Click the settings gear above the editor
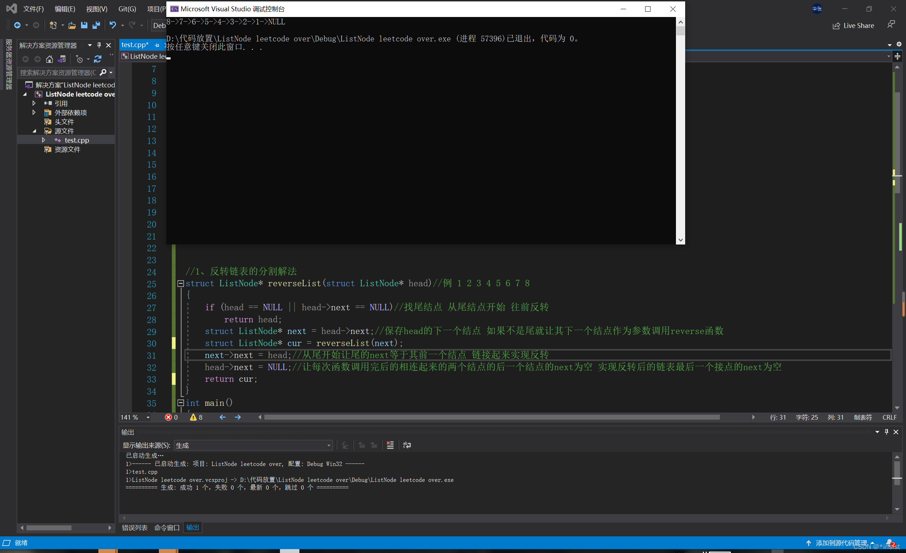The image size is (906, 553). (899, 44)
